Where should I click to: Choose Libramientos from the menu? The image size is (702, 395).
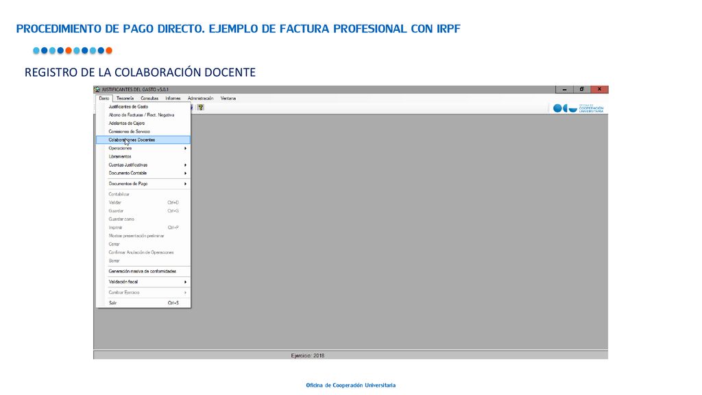coord(143,157)
